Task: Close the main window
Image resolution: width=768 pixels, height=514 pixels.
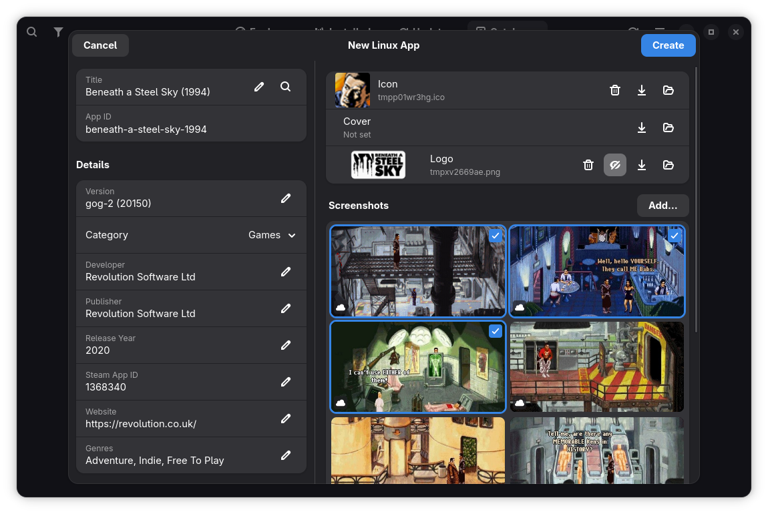Action: click(x=736, y=32)
